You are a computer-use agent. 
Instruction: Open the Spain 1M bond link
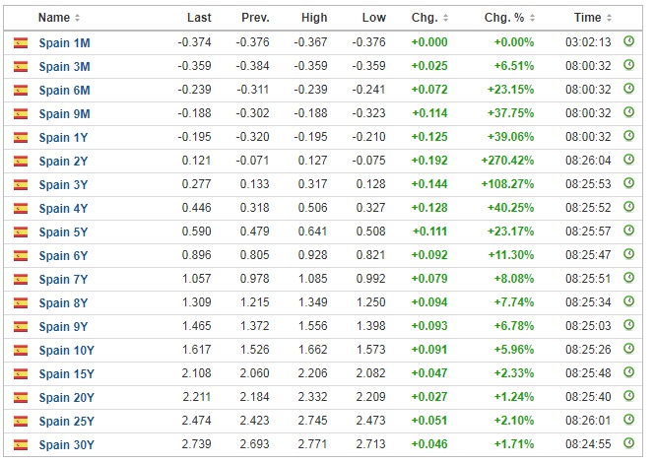(x=64, y=43)
